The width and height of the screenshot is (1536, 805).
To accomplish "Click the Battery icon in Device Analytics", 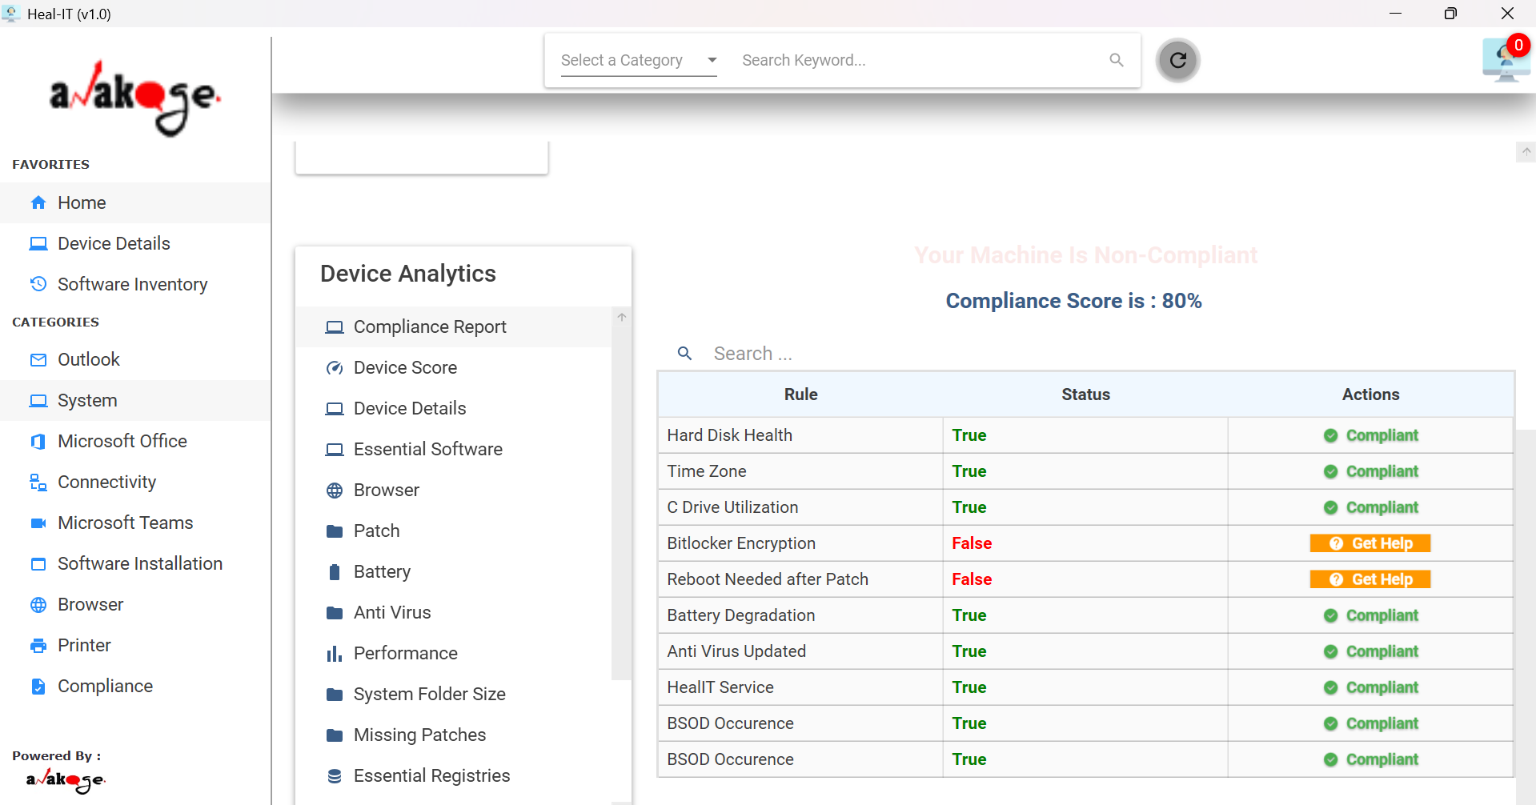I will pos(335,571).
